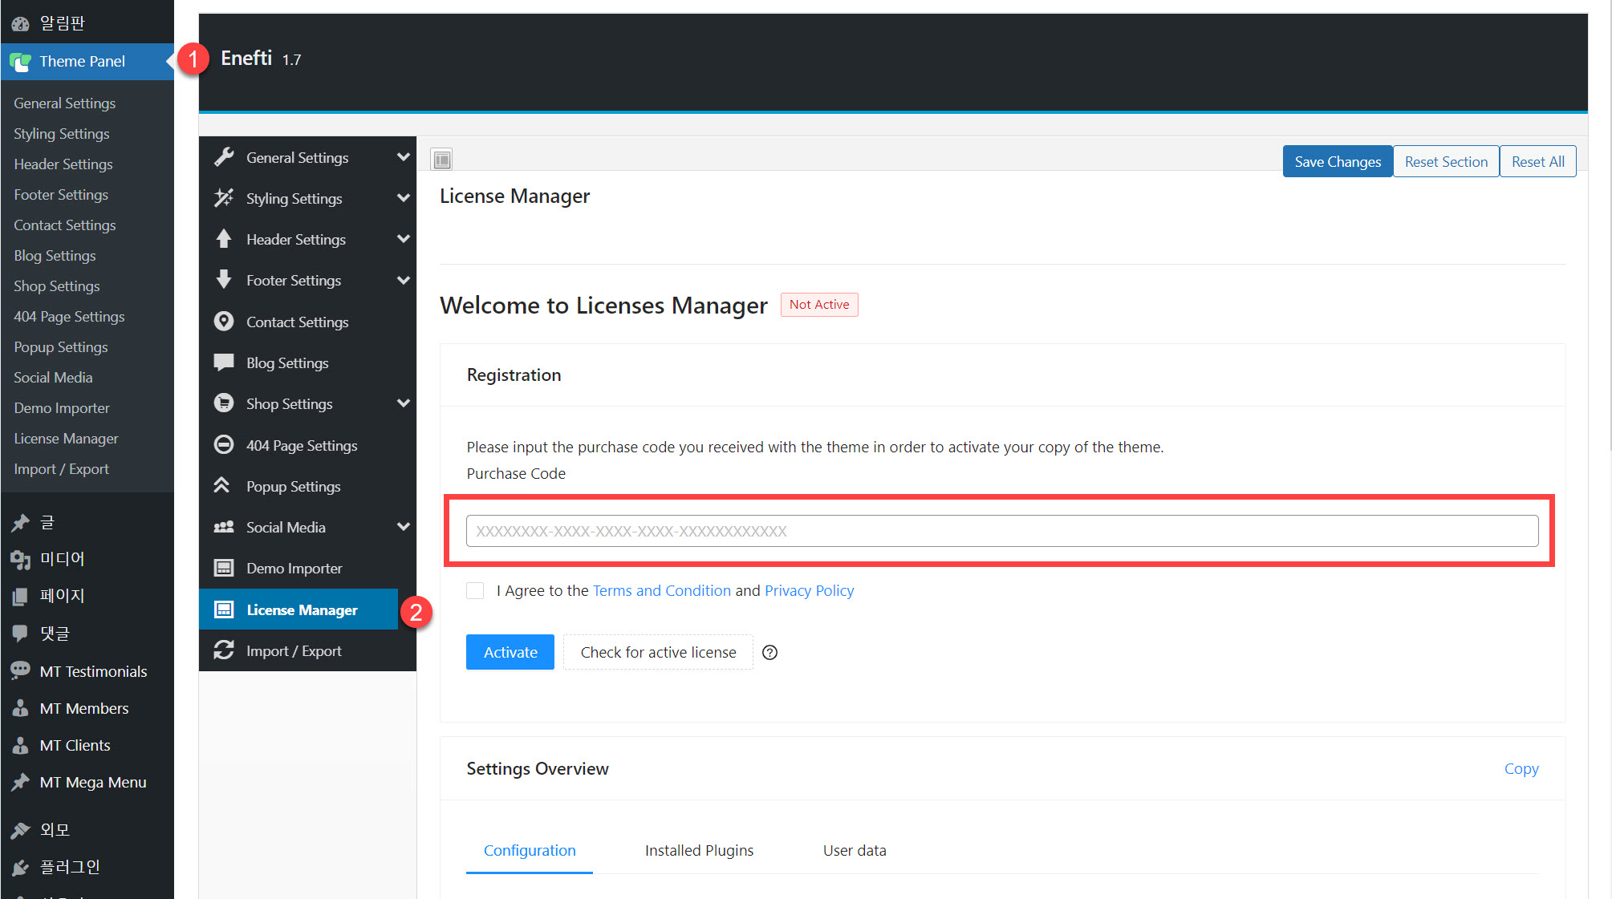
Task: Expand the Social Media section arrow
Action: 403,527
